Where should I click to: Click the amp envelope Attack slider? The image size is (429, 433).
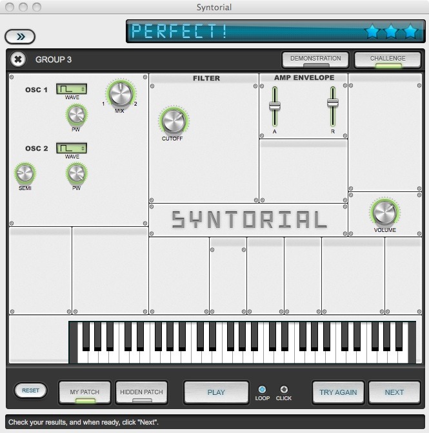[274, 106]
